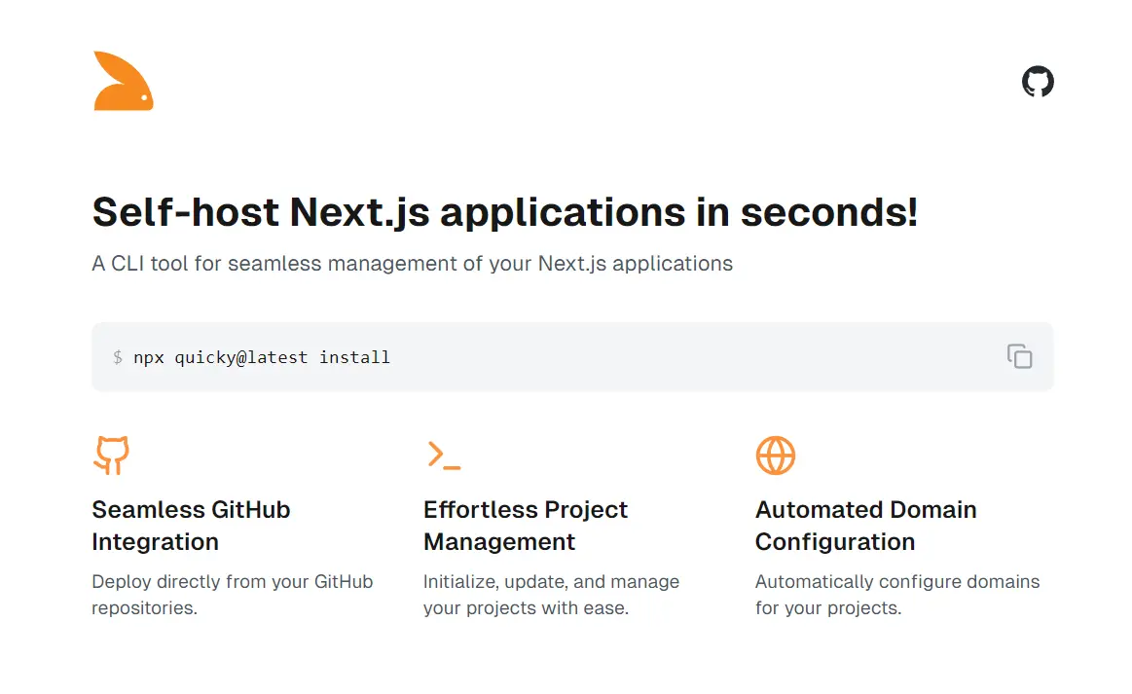Click the install command code box
The width and height of the screenshot is (1132, 694).
point(572,356)
